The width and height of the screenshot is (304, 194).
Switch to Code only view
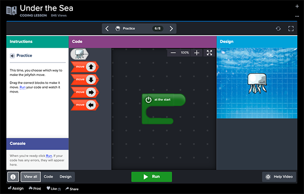[48, 177]
